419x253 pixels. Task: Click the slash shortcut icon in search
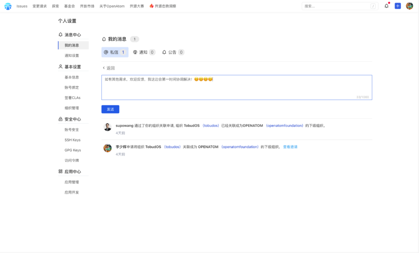(x=373, y=6)
